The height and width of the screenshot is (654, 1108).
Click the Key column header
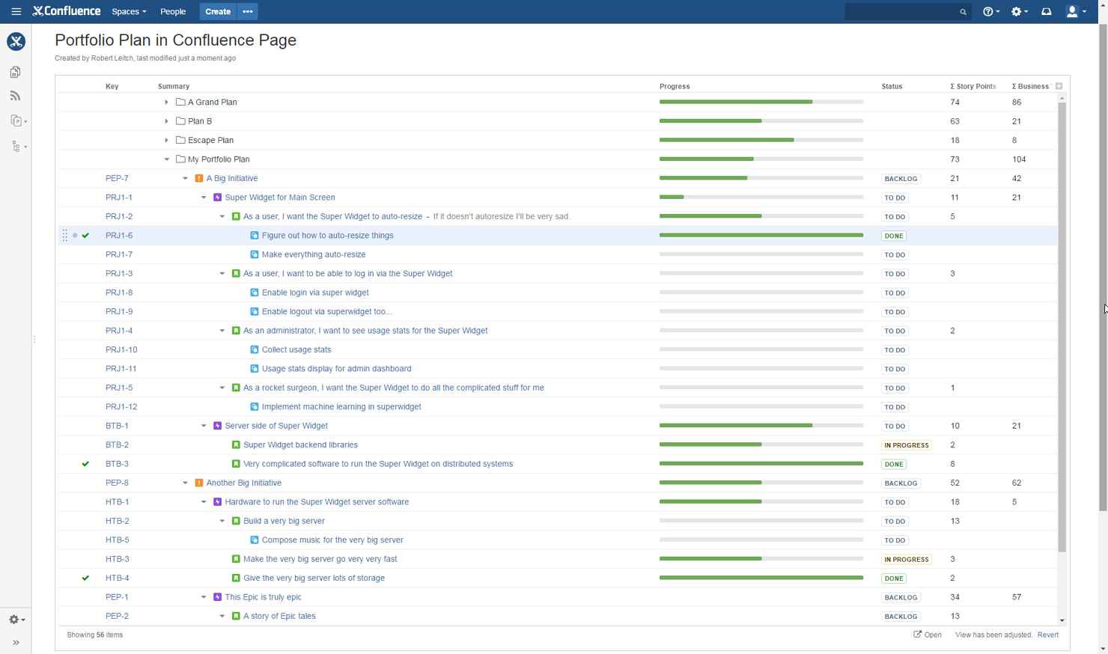point(112,86)
